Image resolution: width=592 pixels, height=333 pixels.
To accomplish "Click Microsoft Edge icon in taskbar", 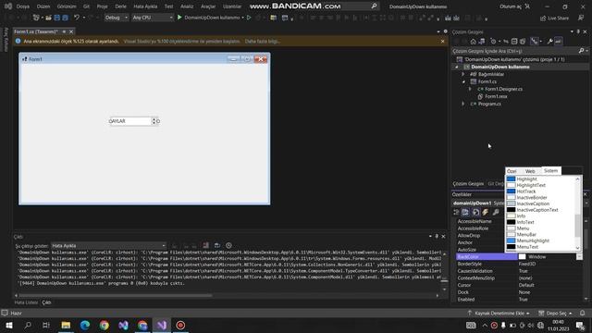I will tap(85, 325).
